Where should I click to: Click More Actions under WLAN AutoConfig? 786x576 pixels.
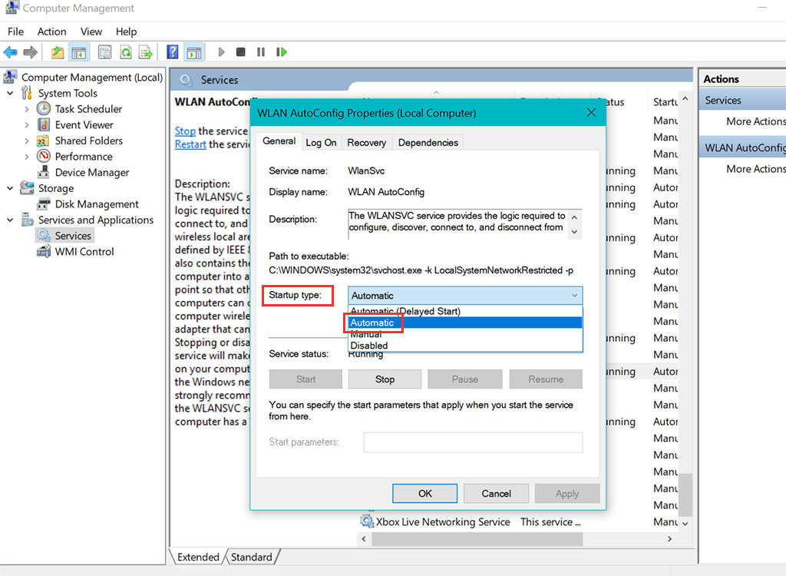(756, 169)
